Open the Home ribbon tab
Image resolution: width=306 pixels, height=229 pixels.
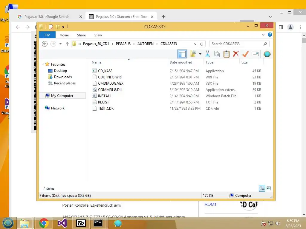coord(64,35)
